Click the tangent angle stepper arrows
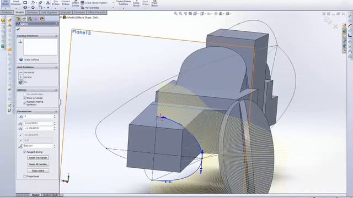353x198 pixels. point(55,146)
